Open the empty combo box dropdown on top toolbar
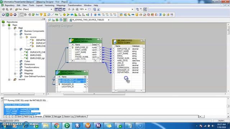Viewport: 230px width, 129px height. pyautogui.click(x=132, y=9)
